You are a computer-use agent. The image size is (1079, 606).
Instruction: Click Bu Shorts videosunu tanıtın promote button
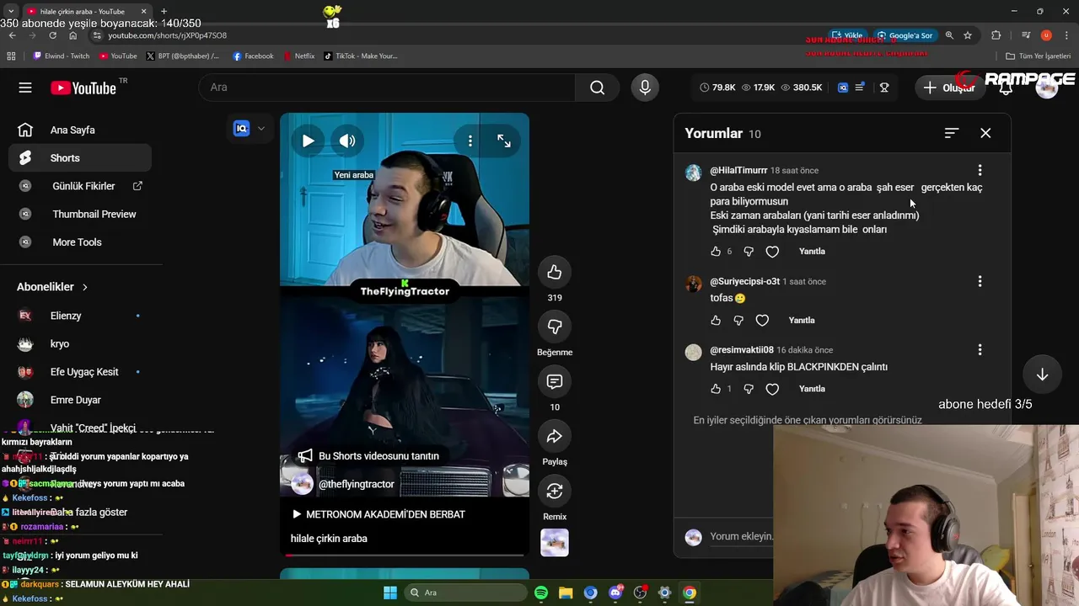point(368,456)
